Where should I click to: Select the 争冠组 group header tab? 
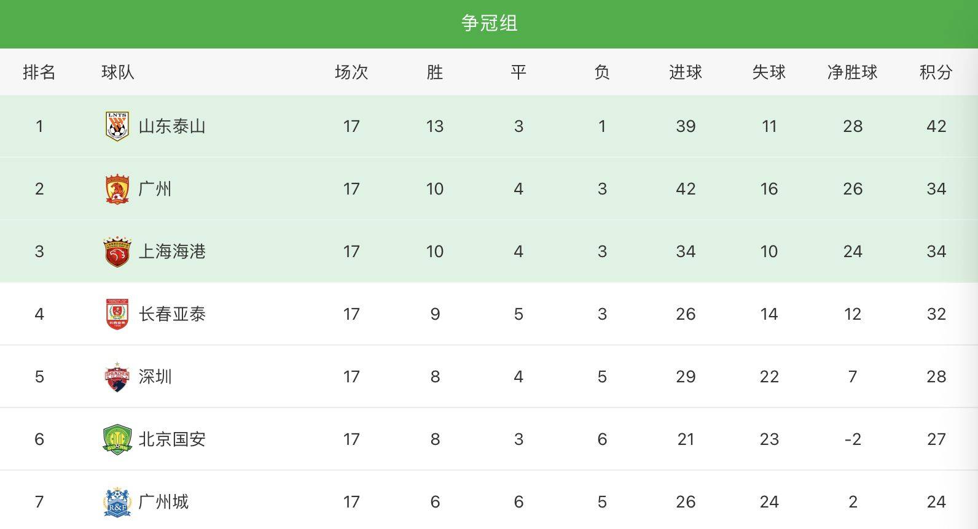tap(489, 23)
